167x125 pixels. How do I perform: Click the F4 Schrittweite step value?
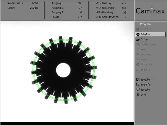coord(125,17)
